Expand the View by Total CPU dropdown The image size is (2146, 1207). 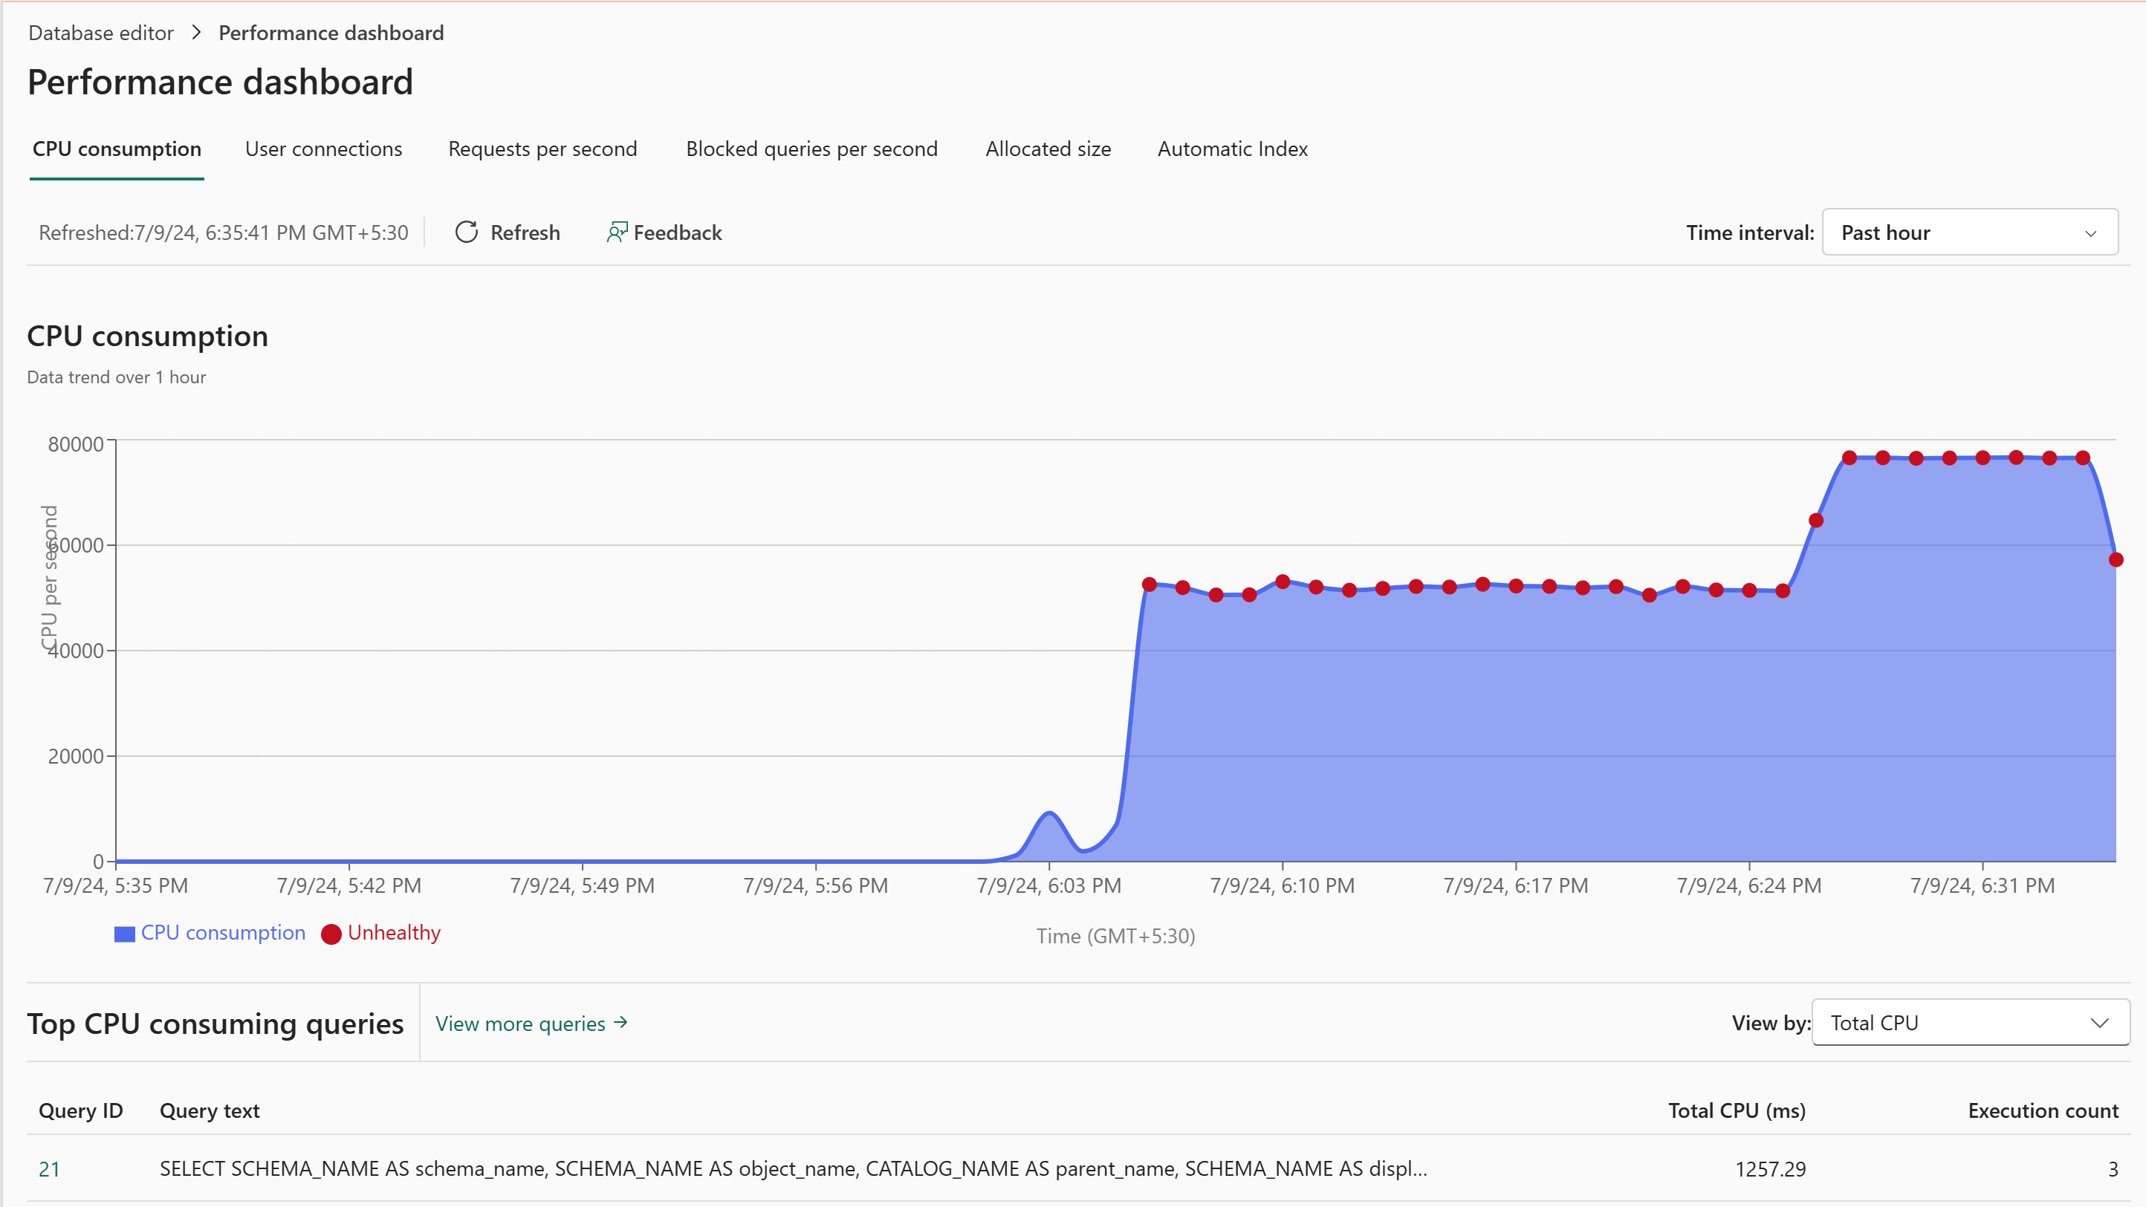pos(1969,1023)
